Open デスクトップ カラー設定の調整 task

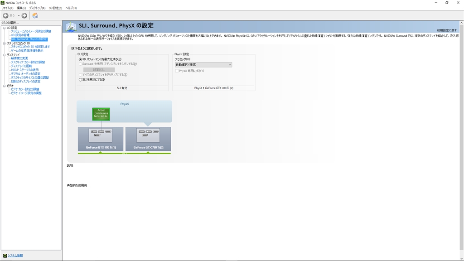click(x=28, y=62)
